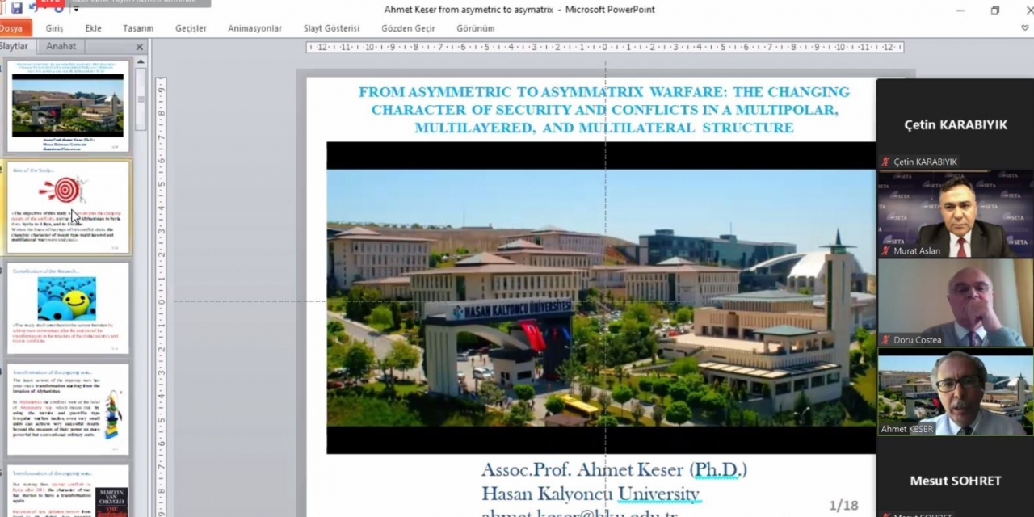This screenshot has height=517, width=1034.
Task: Click the vertical ruler beside the slide
Action: pyautogui.click(x=161, y=296)
